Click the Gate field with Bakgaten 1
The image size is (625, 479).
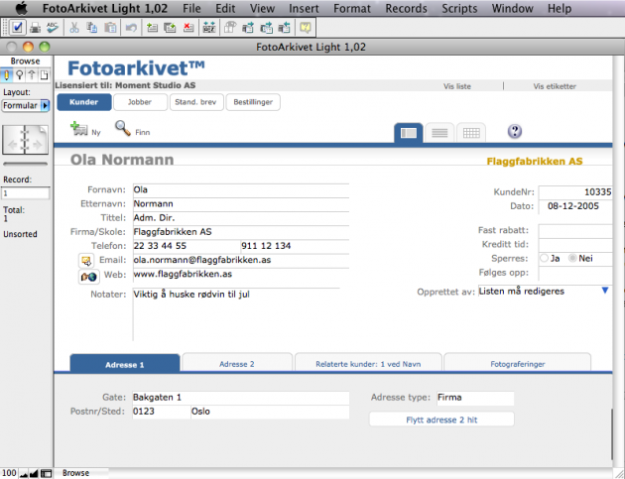(241, 398)
